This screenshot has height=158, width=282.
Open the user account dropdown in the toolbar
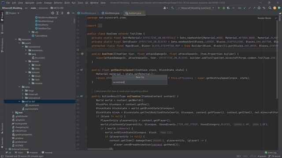[166, 8]
